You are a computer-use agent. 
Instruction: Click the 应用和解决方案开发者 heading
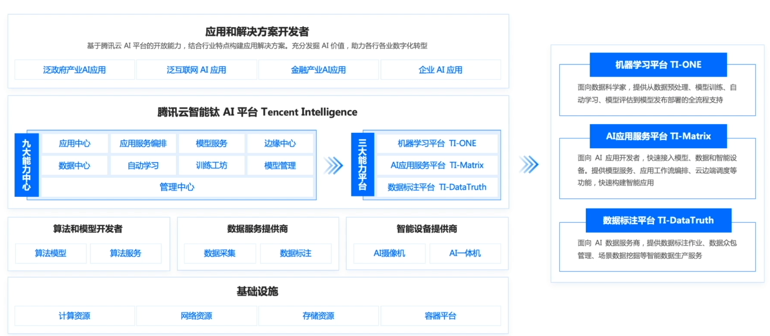coord(257,32)
